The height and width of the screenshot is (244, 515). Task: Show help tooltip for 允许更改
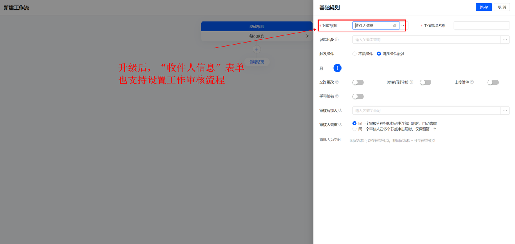337,82
